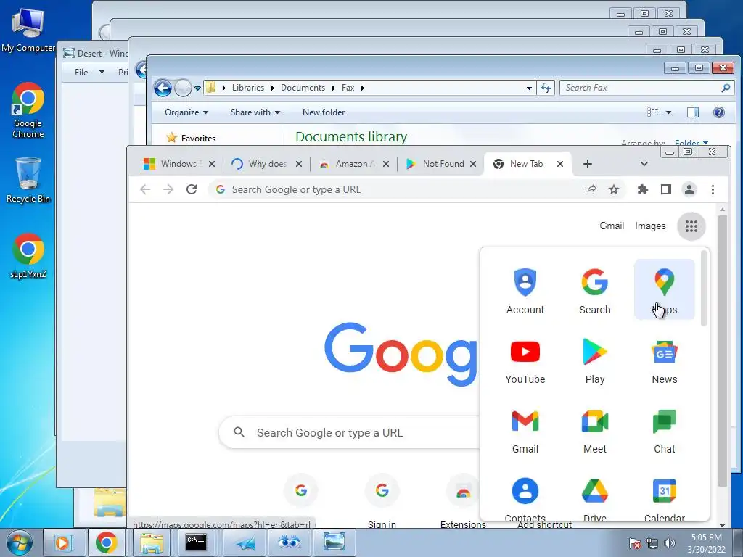The image size is (743, 557).
Task: Close the Not Found tab
Action: [x=473, y=164]
